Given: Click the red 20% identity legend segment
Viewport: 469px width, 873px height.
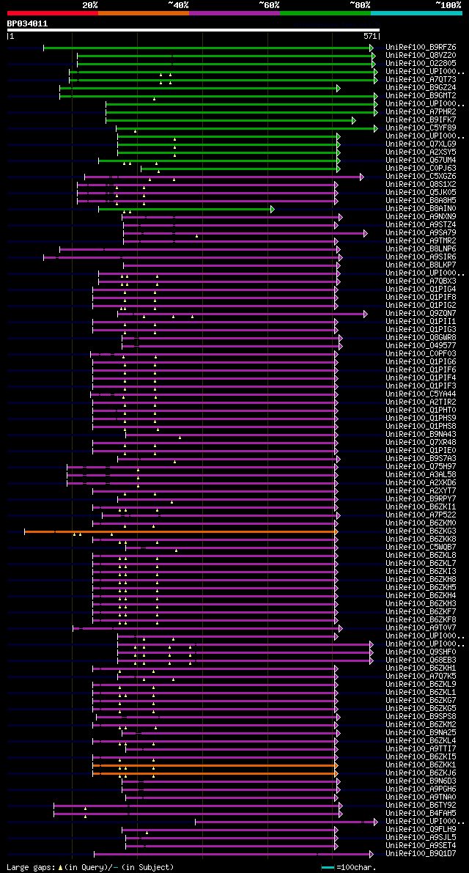Looking at the screenshot, I should pyautogui.click(x=52, y=12).
